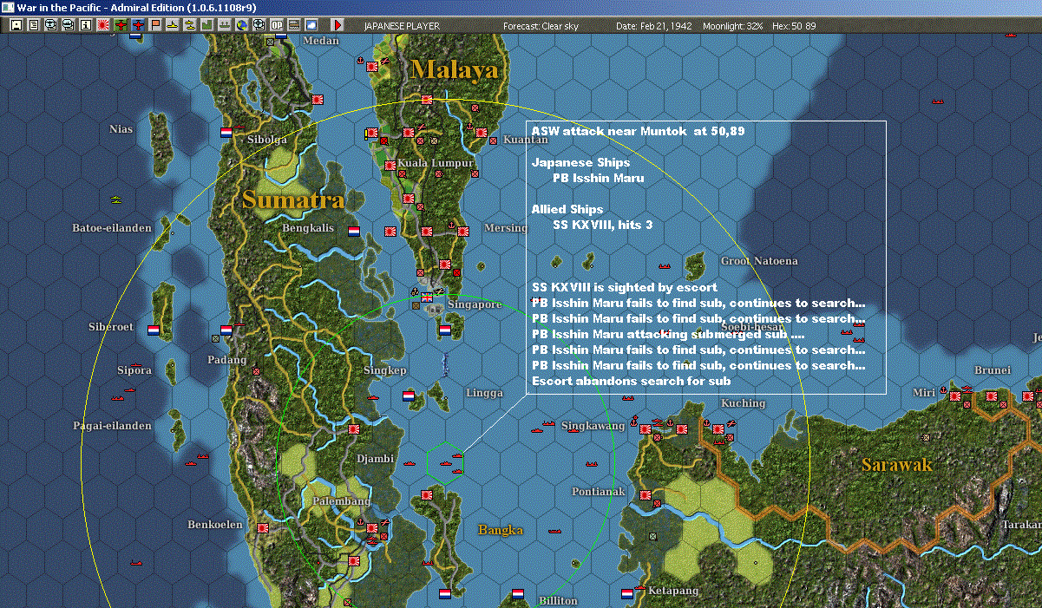This screenshot has height=608, width=1042.
Task: Click the Kuching map label
Action: coord(744,402)
